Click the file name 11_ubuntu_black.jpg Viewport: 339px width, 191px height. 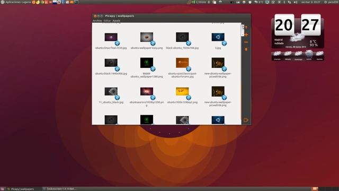pos(111,102)
